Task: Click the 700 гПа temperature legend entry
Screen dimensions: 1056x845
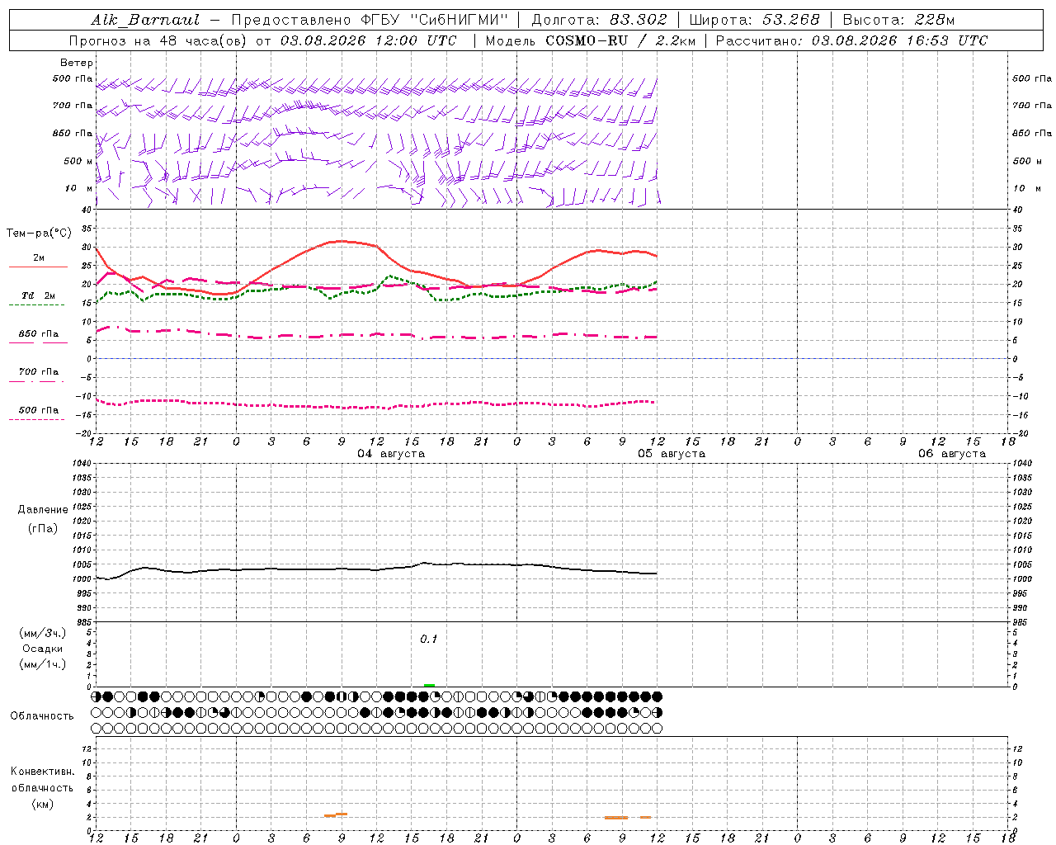Action: (39, 372)
